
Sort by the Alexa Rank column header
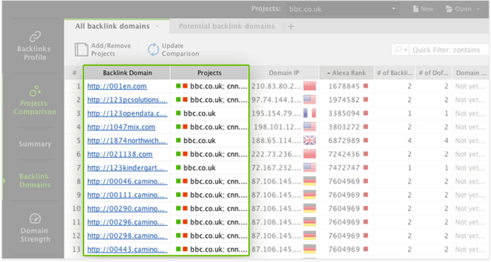click(346, 73)
